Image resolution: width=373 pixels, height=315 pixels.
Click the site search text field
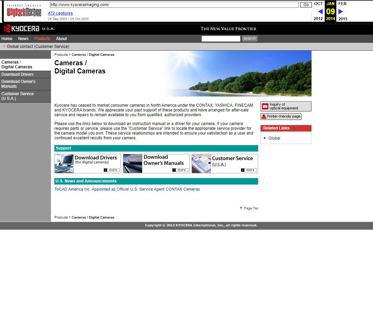(221, 39)
